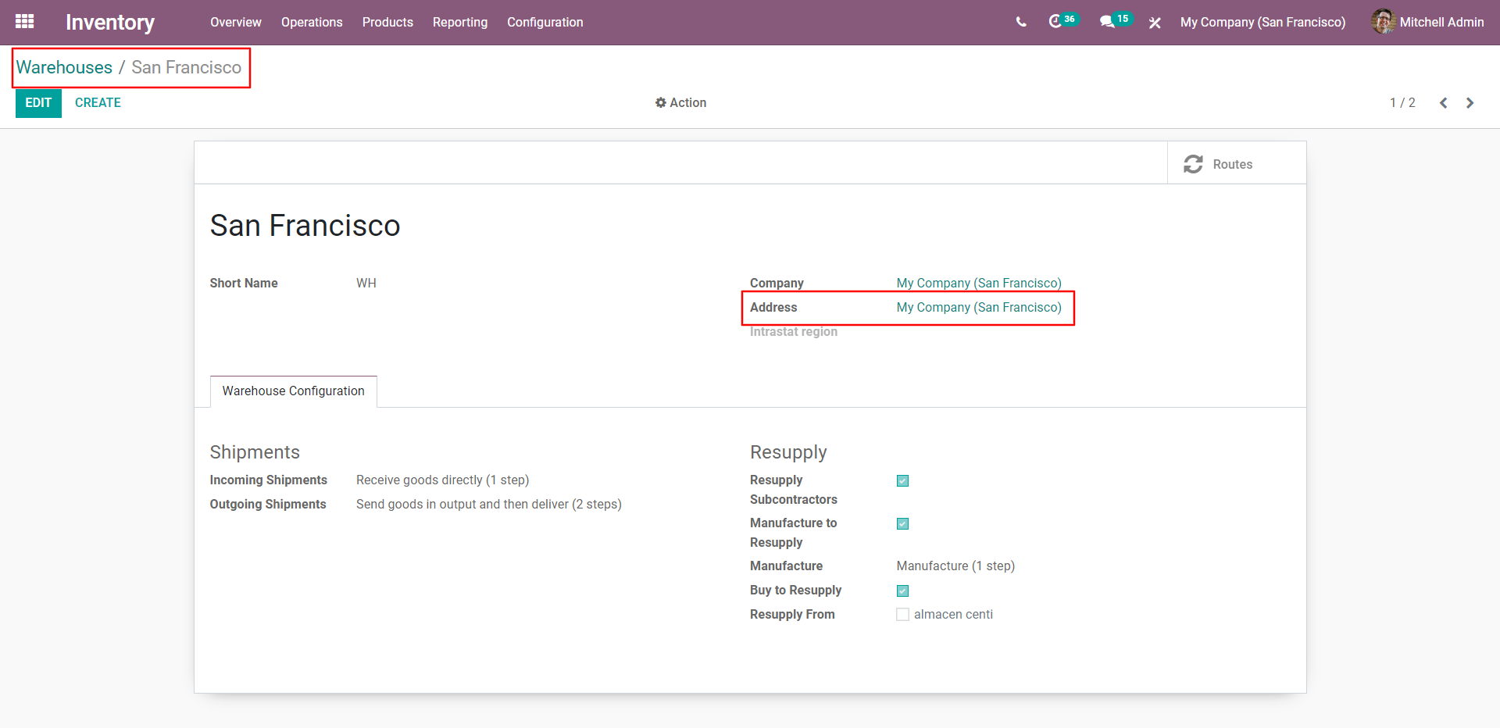Click the EDIT button

(x=38, y=103)
